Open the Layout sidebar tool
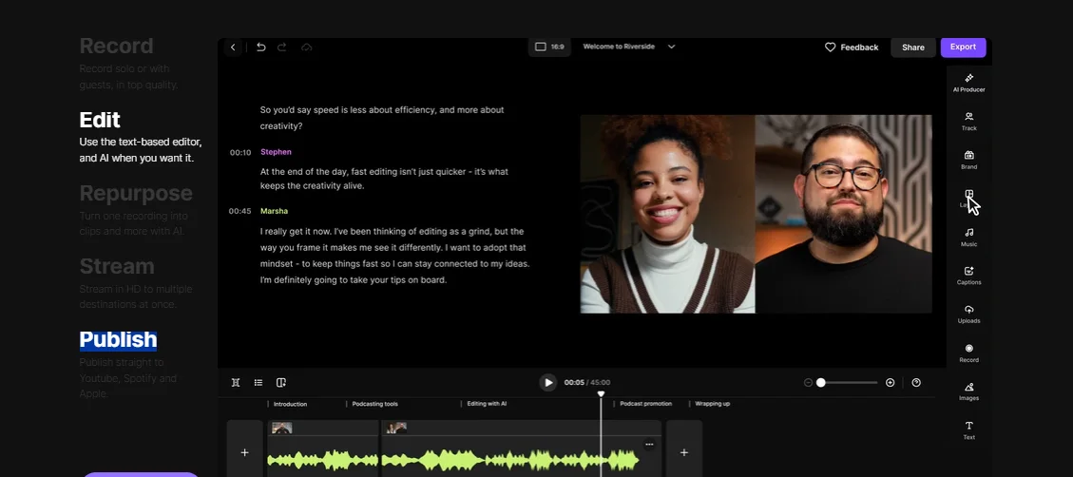Screen dimensions: 1073x477 pyautogui.click(x=968, y=199)
